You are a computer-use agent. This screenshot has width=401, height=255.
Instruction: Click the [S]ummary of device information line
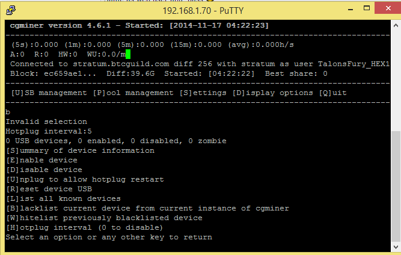(x=81, y=150)
